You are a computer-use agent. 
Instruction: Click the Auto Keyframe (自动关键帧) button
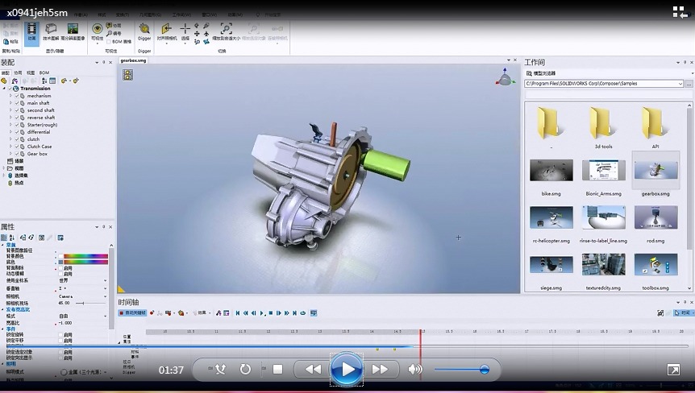coord(134,312)
